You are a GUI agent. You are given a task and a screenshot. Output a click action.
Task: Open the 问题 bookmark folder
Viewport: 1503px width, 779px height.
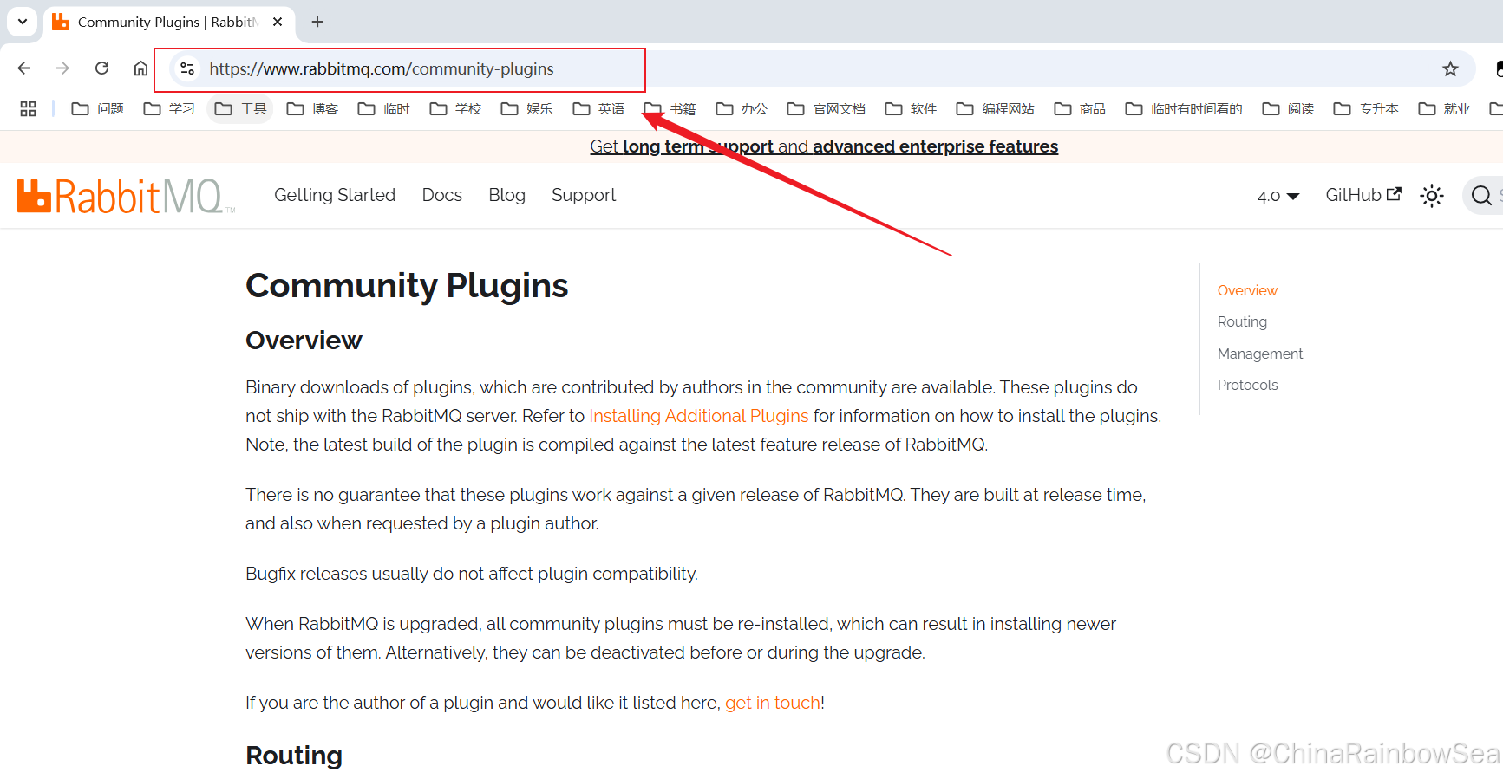click(x=98, y=108)
